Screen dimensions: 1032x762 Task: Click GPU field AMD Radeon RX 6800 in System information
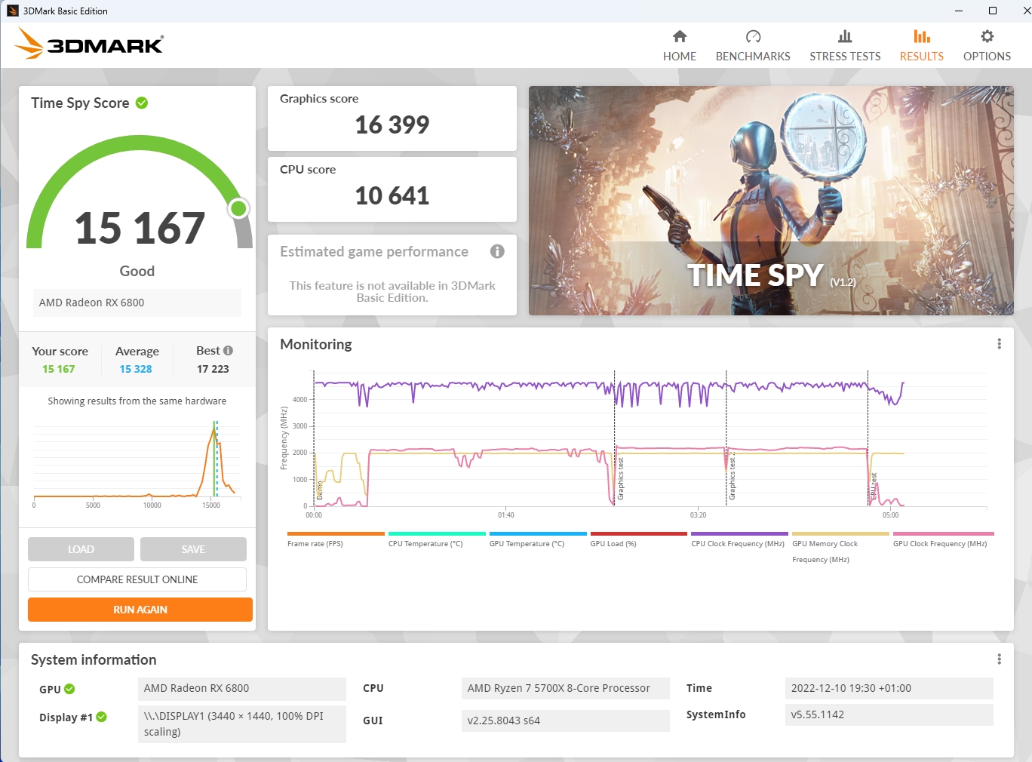[x=241, y=688]
